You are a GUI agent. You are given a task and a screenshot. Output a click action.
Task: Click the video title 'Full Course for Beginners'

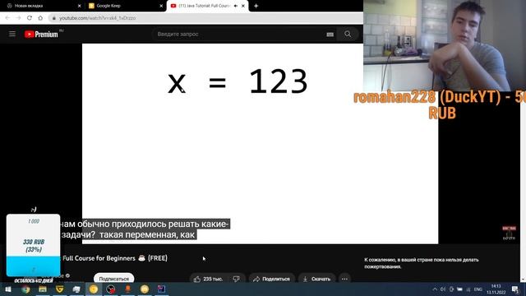(x=99, y=258)
